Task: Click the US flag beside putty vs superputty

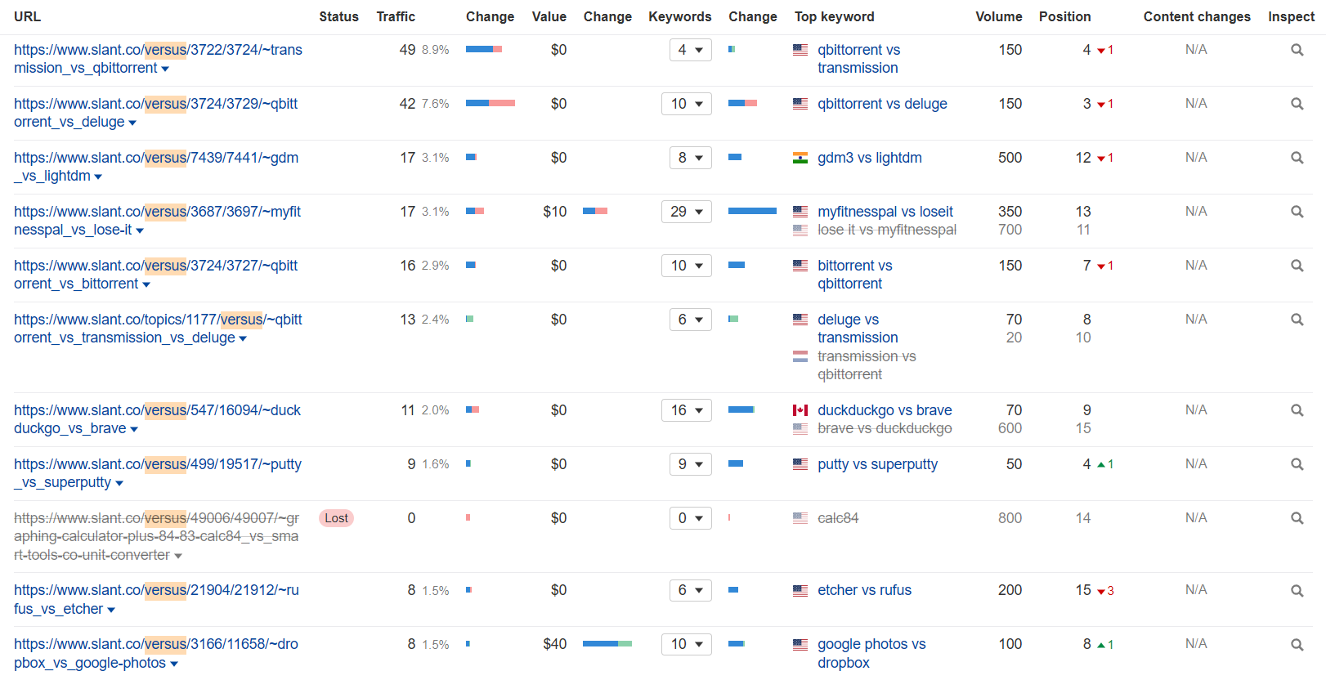Action: (x=800, y=464)
